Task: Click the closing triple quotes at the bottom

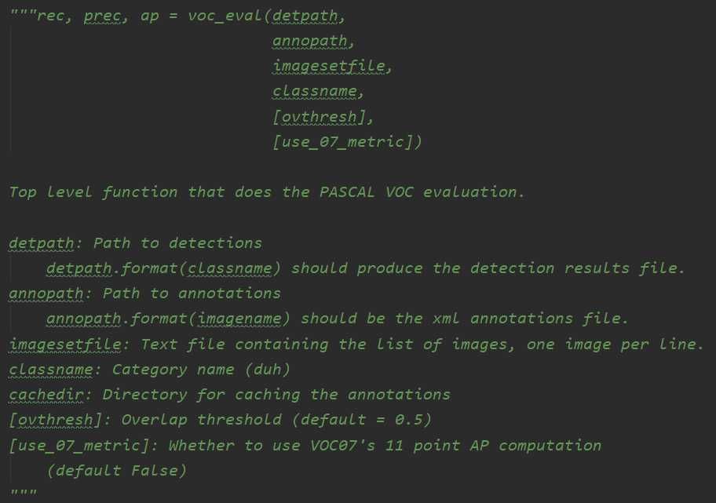Action: tap(22, 494)
